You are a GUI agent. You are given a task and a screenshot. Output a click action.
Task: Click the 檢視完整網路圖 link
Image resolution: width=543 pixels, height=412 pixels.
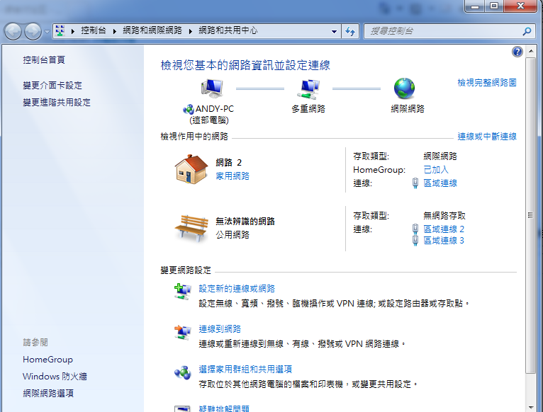click(x=487, y=83)
